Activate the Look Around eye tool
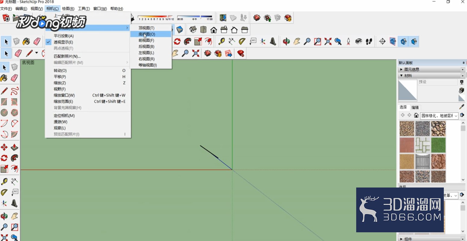 pyautogui.click(x=359, y=41)
